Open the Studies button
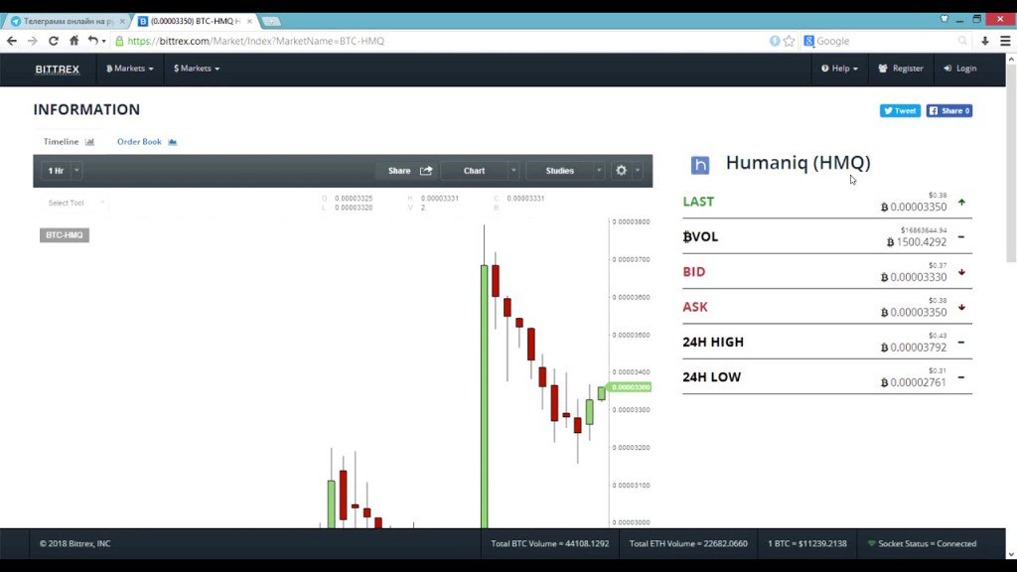 [x=560, y=171]
